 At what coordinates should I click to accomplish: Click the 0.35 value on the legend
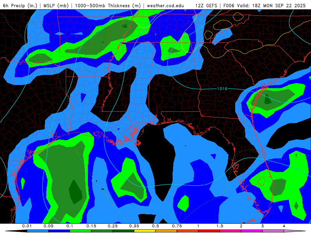[x=134, y=226]
